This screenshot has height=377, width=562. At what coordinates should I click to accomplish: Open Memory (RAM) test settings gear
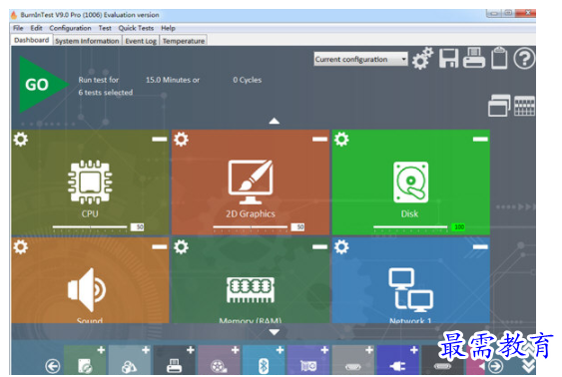pyautogui.click(x=181, y=246)
